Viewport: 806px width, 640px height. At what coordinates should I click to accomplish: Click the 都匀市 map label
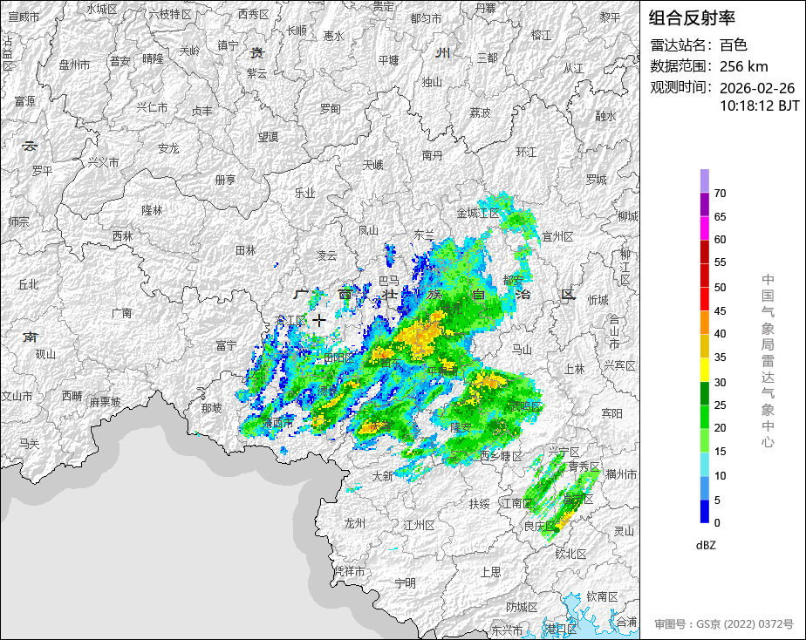426,18
